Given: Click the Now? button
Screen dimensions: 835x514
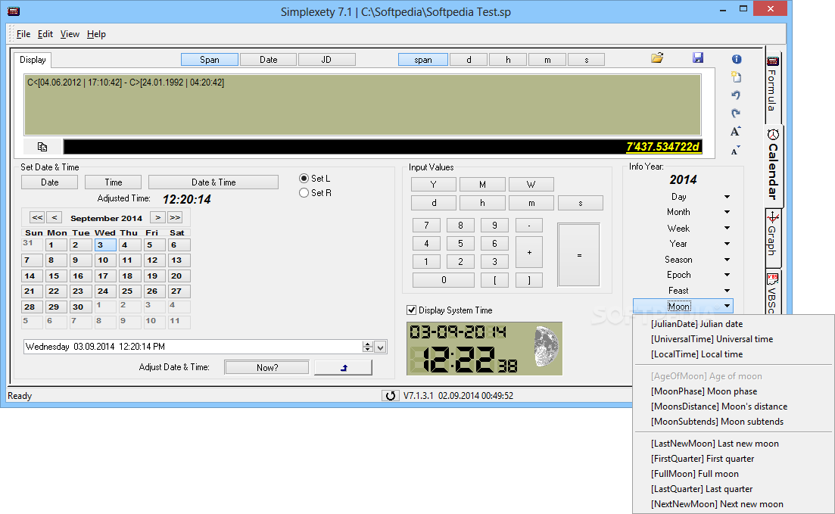Looking at the screenshot, I should tap(266, 368).
